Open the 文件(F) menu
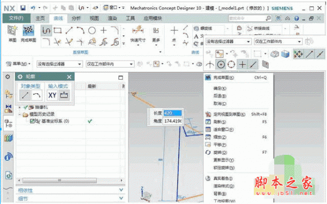The width and height of the screenshot is (327, 204). (x=16, y=18)
